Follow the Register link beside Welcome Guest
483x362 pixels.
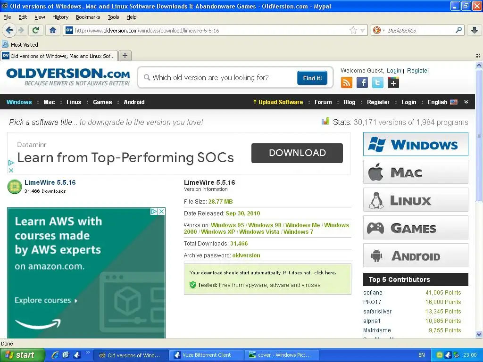tap(418, 71)
